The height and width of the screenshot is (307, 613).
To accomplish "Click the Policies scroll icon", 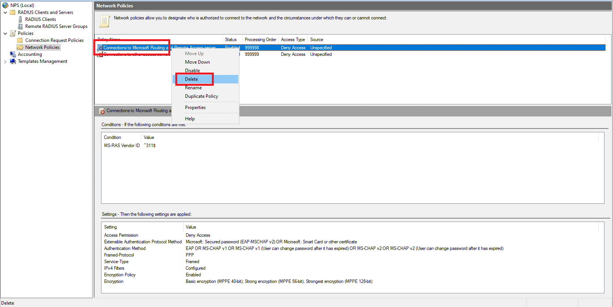I will [x=13, y=33].
